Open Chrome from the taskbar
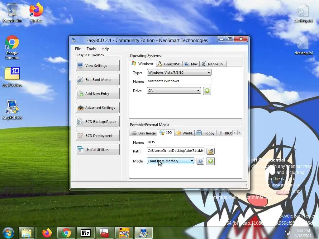Screen dimensions: 319x239 (66, 233)
